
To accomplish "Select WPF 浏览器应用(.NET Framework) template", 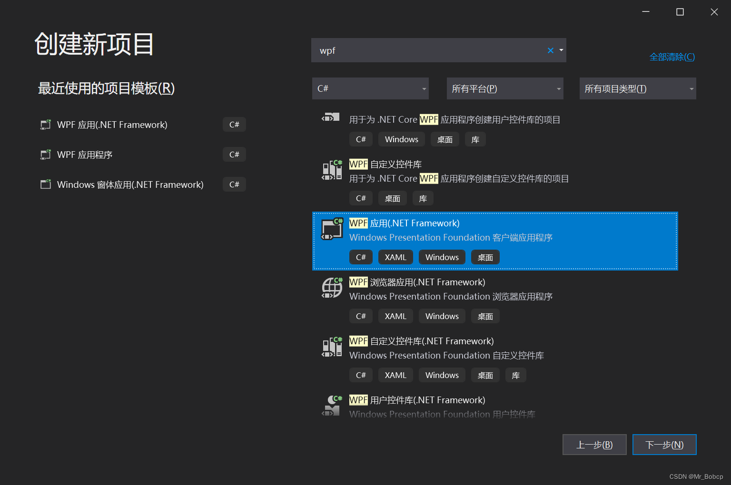I will pyautogui.click(x=495, y=300).
